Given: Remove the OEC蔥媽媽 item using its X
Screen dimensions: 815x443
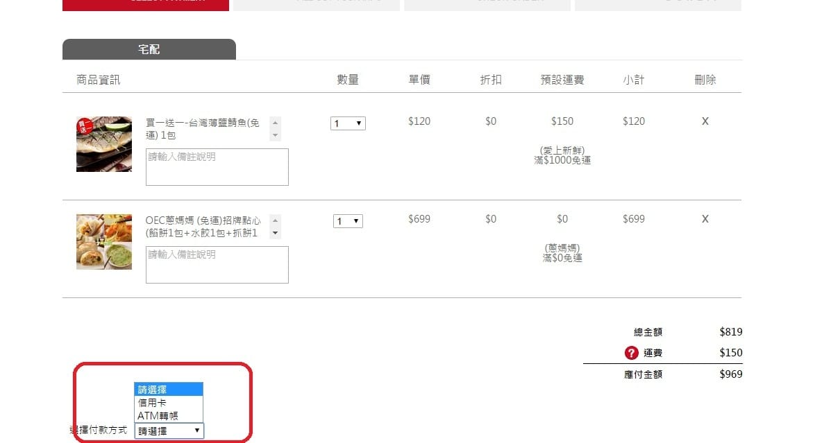Looking at the screenshot, I should click(705, 219).
